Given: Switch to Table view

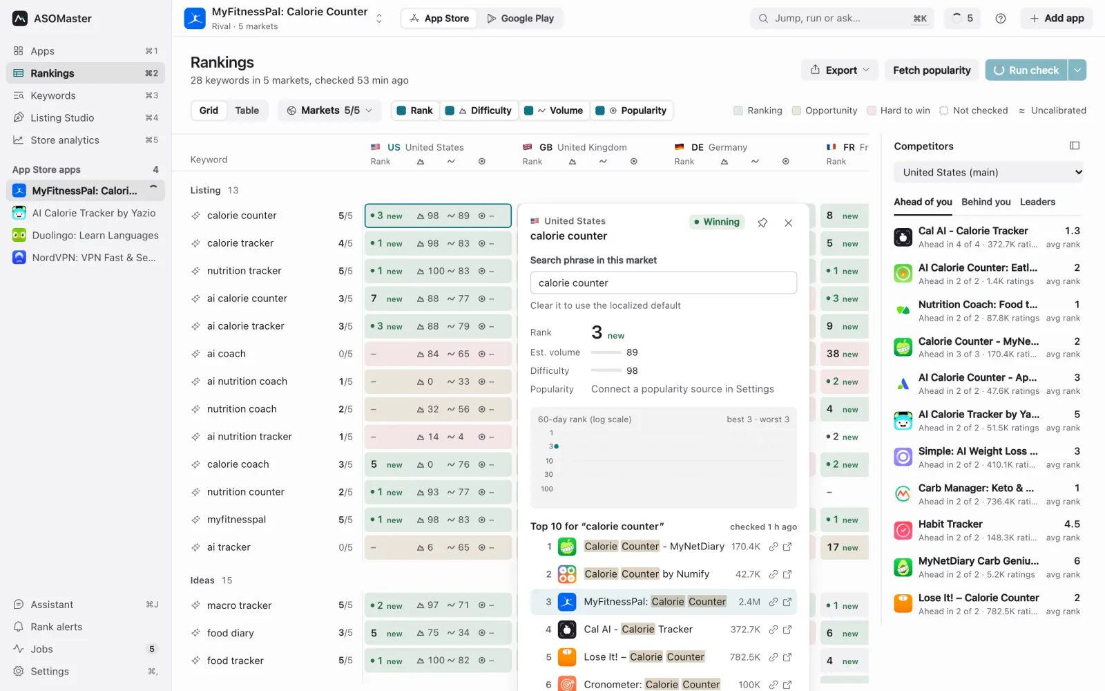Looking at the screenshot, I should click(247, 111).
